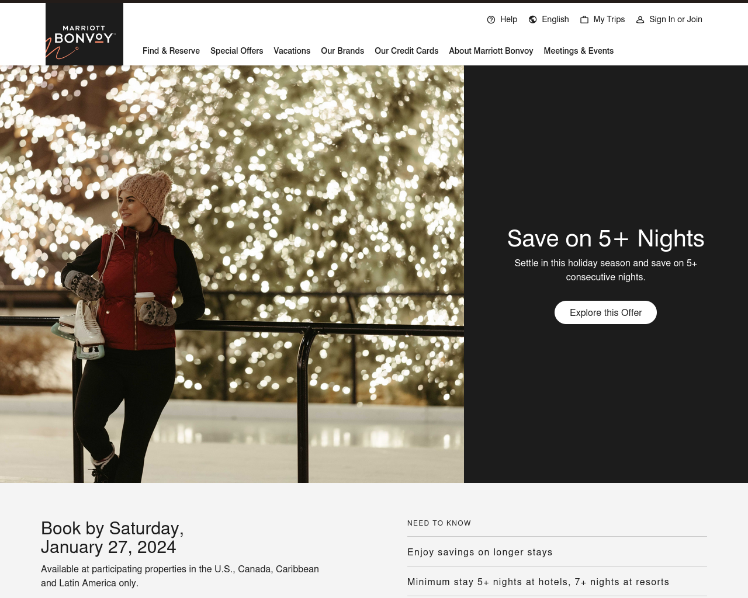This screenshot has height=598, width=748.
Task: Expand the Our Brands menu
Action: click(342, 51)
